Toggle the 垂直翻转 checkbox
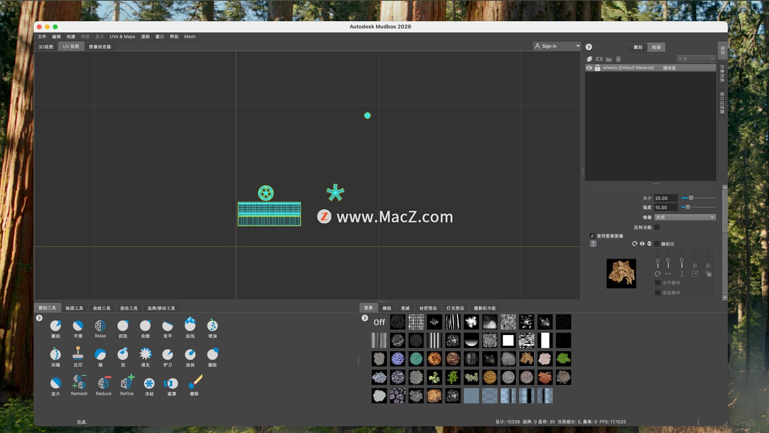 [x=657, y=293]
